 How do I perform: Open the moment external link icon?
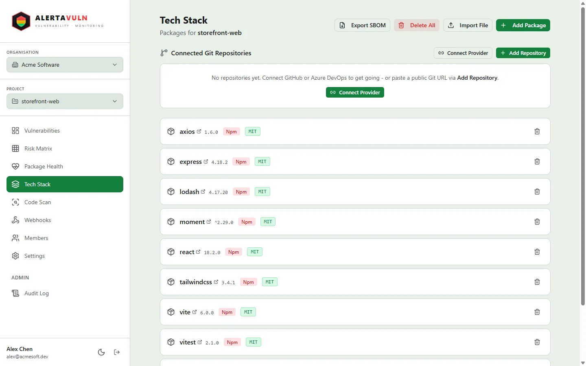point(209,222)
